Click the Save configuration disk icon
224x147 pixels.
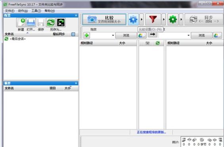(41, 23)
